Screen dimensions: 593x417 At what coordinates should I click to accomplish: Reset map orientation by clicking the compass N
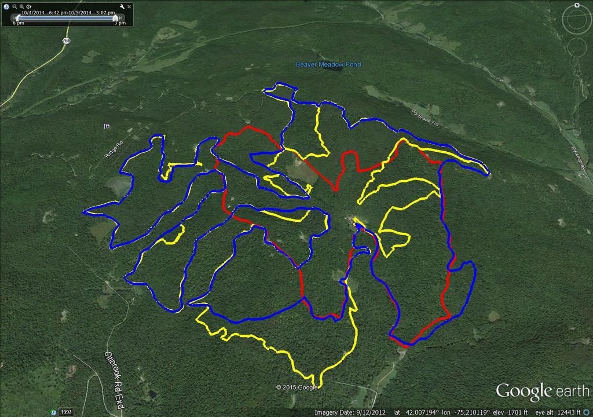(577, 5)
